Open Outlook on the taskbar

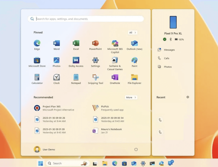point(134,163)
